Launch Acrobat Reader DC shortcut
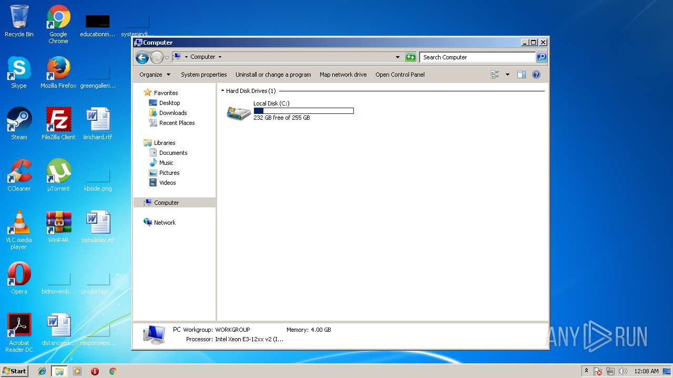Viewport: 673px width, 378px height. click(x=19, y=333)
